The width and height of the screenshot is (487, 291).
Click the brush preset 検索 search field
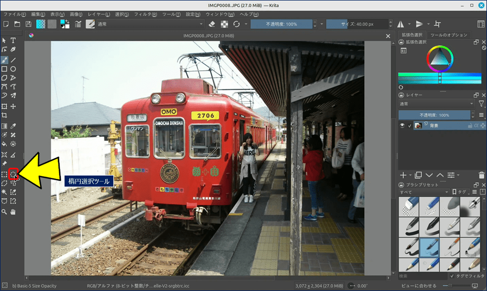click(422, 276)
